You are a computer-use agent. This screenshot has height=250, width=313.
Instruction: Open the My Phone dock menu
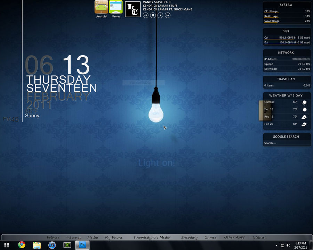coord(114,237)
